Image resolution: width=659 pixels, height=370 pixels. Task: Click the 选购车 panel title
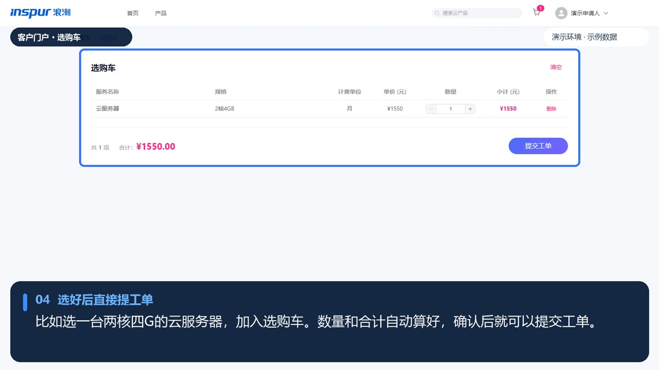(x=103, y=68)
